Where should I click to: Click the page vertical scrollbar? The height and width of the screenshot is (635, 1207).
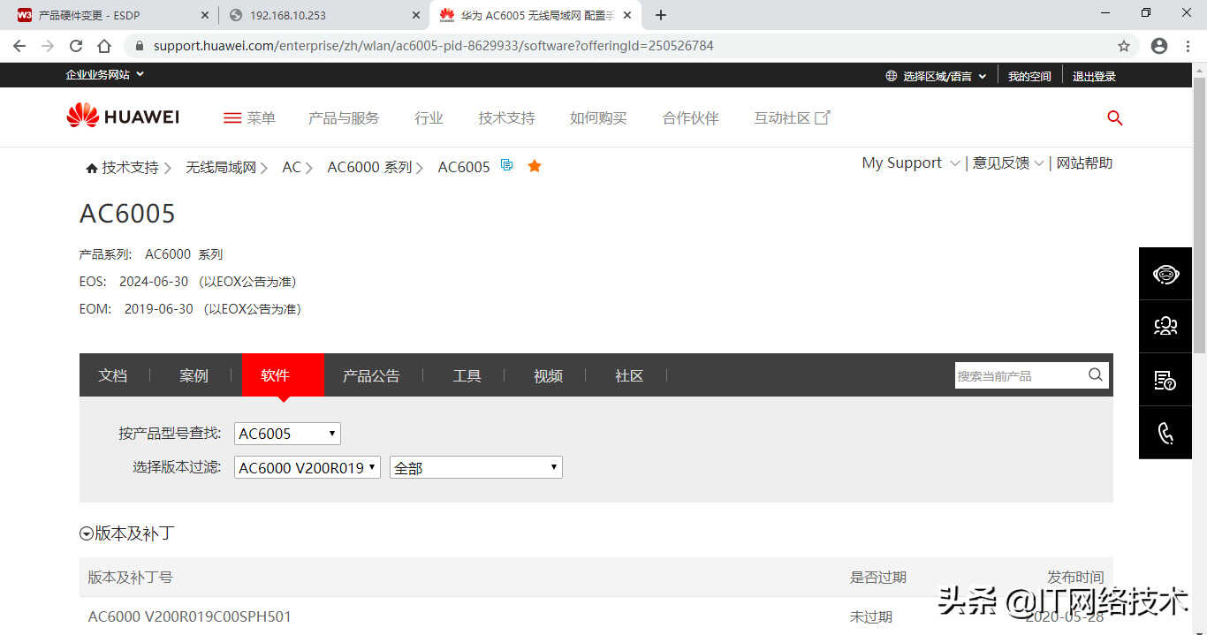[1199, 215]
